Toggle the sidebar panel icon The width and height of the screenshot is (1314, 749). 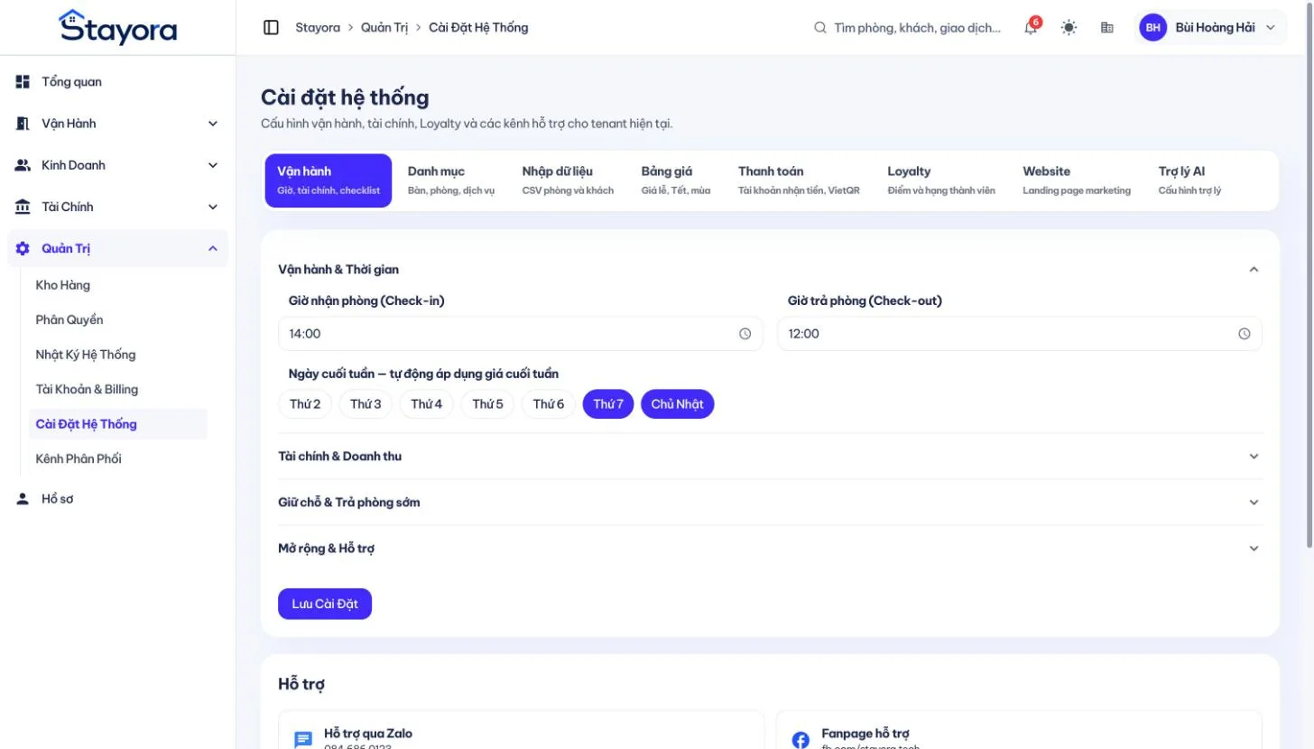click(271, 28)
